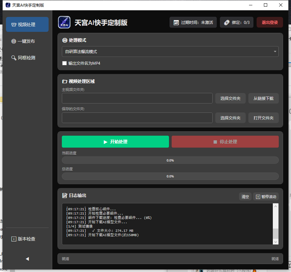Collapse sidebar with the left arrow icon
The width and height of the screenshot is (291, 272).
(27, 259)
